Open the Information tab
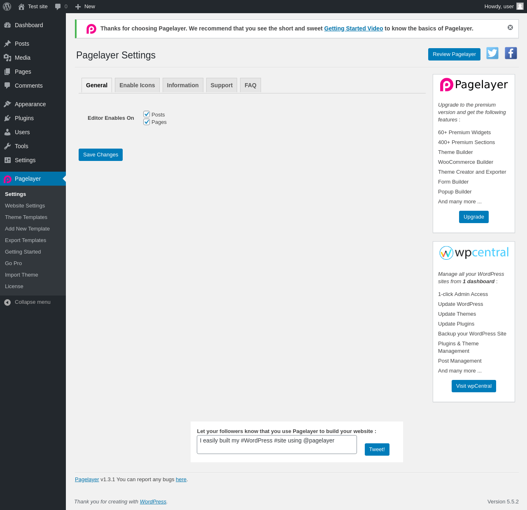This screenshot has height=510, width=527. coord(183,85)
